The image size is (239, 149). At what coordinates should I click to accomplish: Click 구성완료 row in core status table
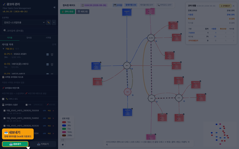click(211, 33)
